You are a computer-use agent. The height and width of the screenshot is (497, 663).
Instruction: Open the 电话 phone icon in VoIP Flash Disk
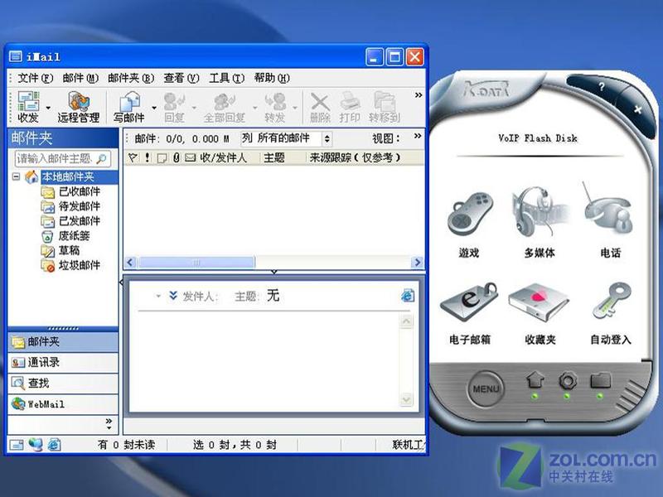click(608, 210)
